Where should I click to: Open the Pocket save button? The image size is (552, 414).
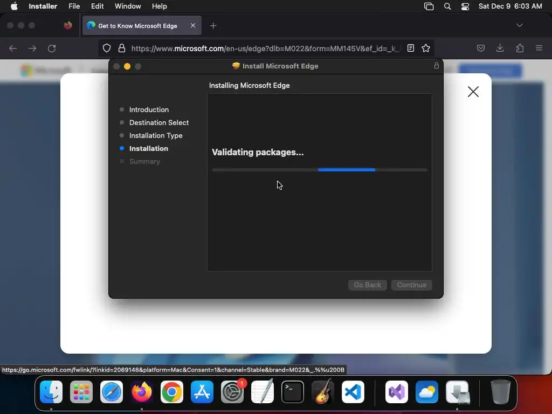click(x=480, y=48)
